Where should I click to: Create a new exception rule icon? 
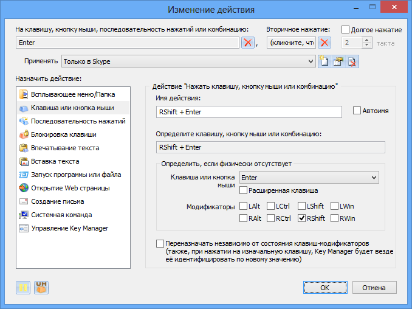coord(324,61)
